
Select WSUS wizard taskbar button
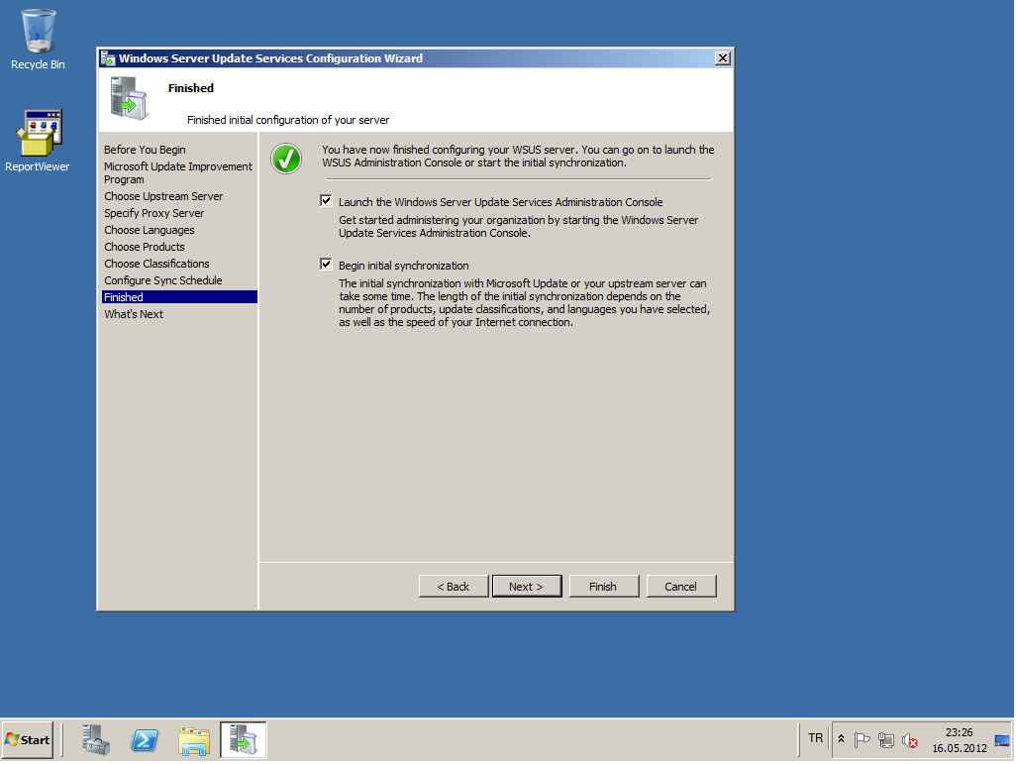coord(243,740)
